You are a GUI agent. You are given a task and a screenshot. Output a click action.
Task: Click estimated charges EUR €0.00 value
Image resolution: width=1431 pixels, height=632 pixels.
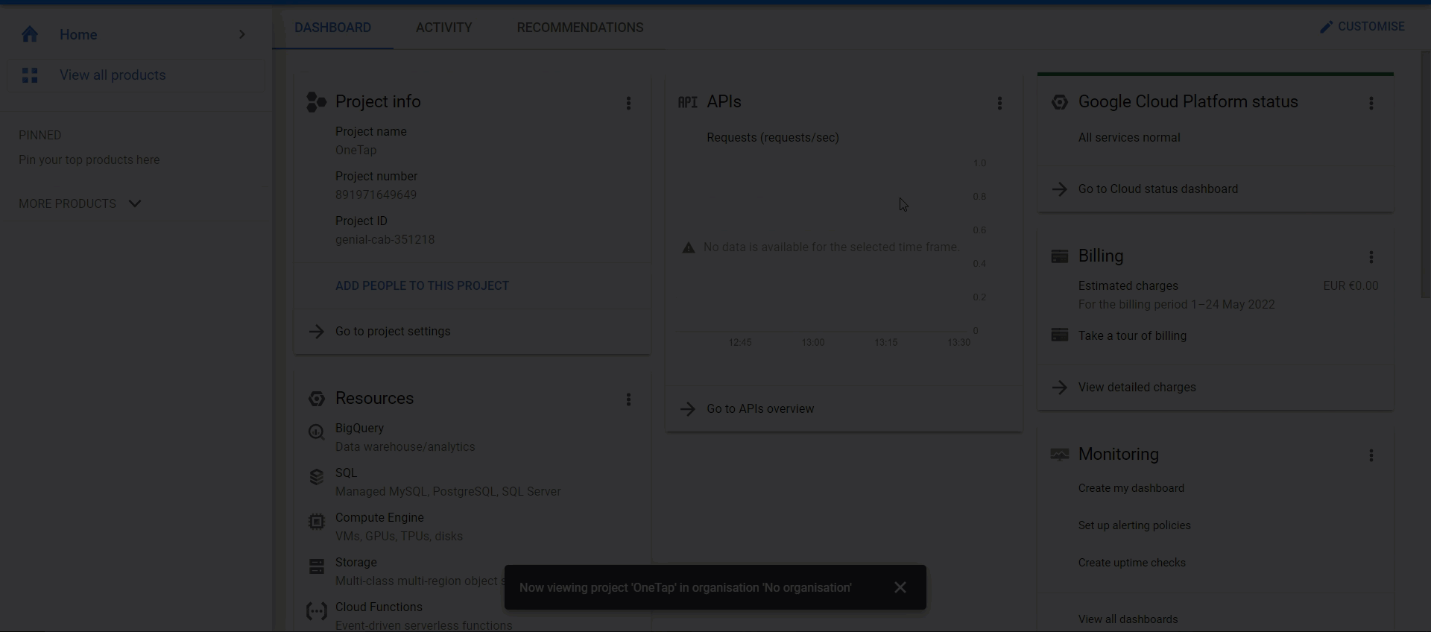[1351, 286]
